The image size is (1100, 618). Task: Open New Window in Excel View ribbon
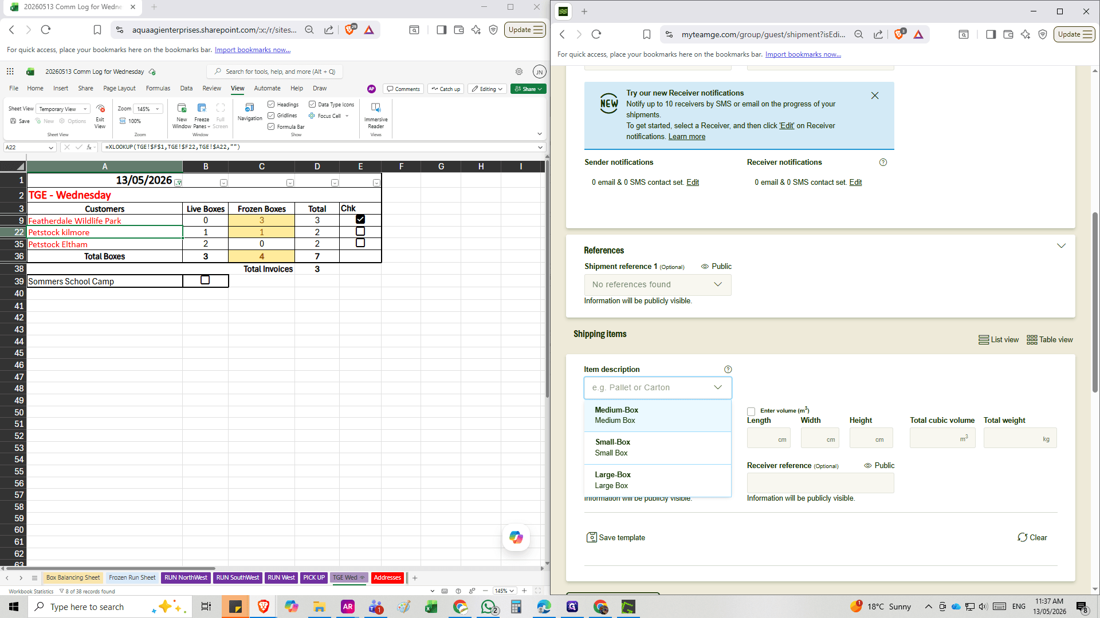[x=182, y=116]
